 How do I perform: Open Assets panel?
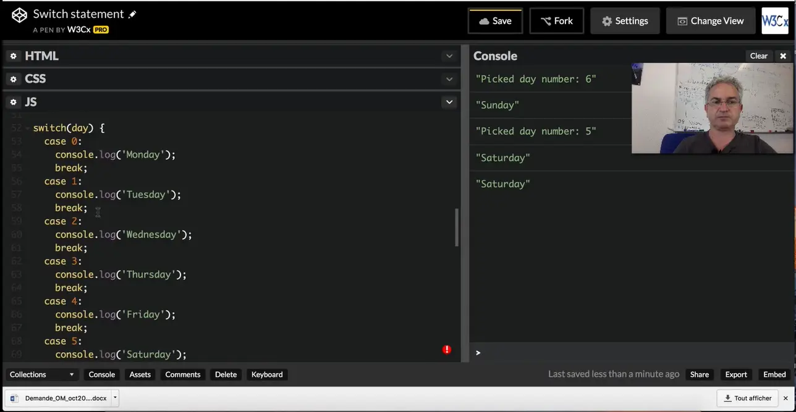[140, 374]
